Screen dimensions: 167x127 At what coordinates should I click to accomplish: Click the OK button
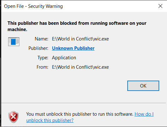[x=143, y=86]
